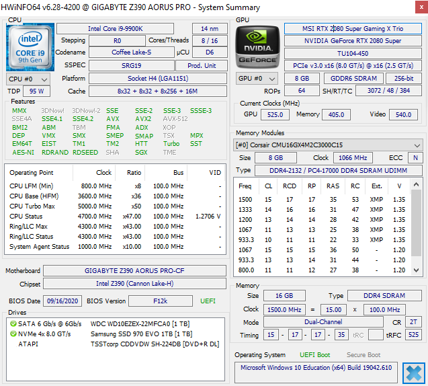Click the 1.2706 V VID value
The image size is (428, 386).
pyautogui.click(x=208, y=217)
